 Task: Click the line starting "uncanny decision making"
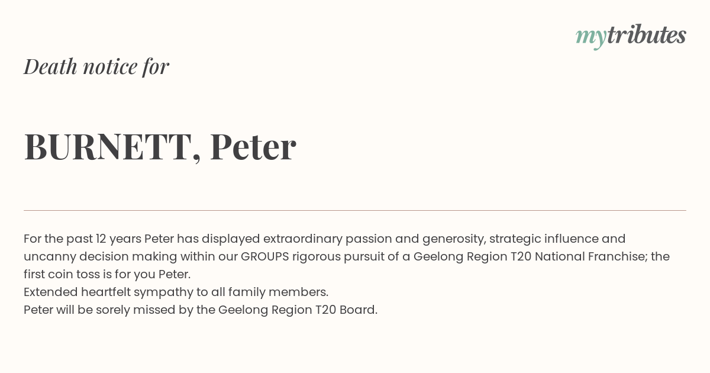coord(346,256)
